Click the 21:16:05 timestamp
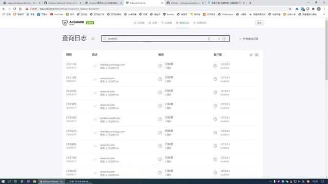Screen dimensions: 328x184 click(71, 171)
